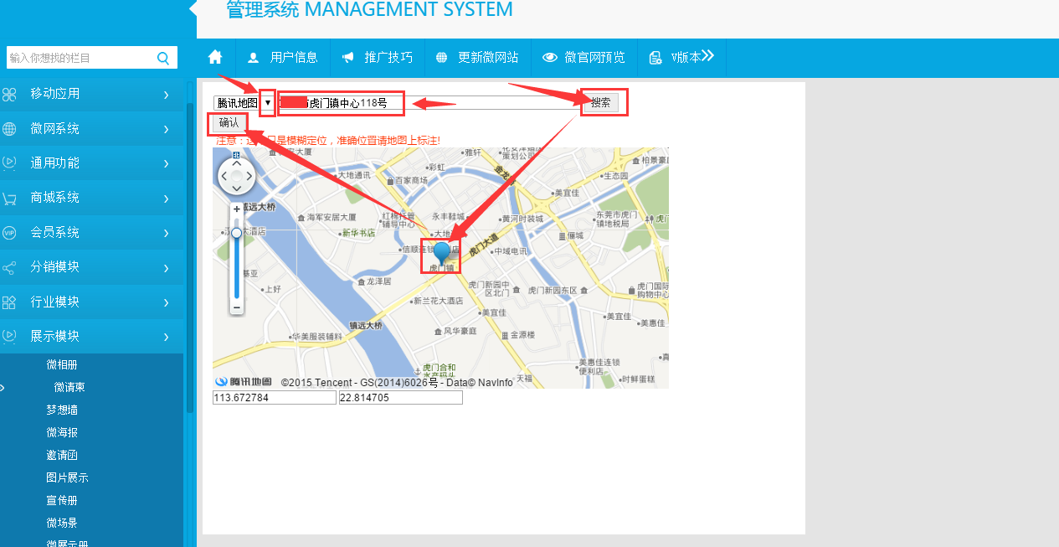The width and height of the screenshot is (1059, 547).
Task: Click the sidebar search magnifier icon
Action: (162, 58)
